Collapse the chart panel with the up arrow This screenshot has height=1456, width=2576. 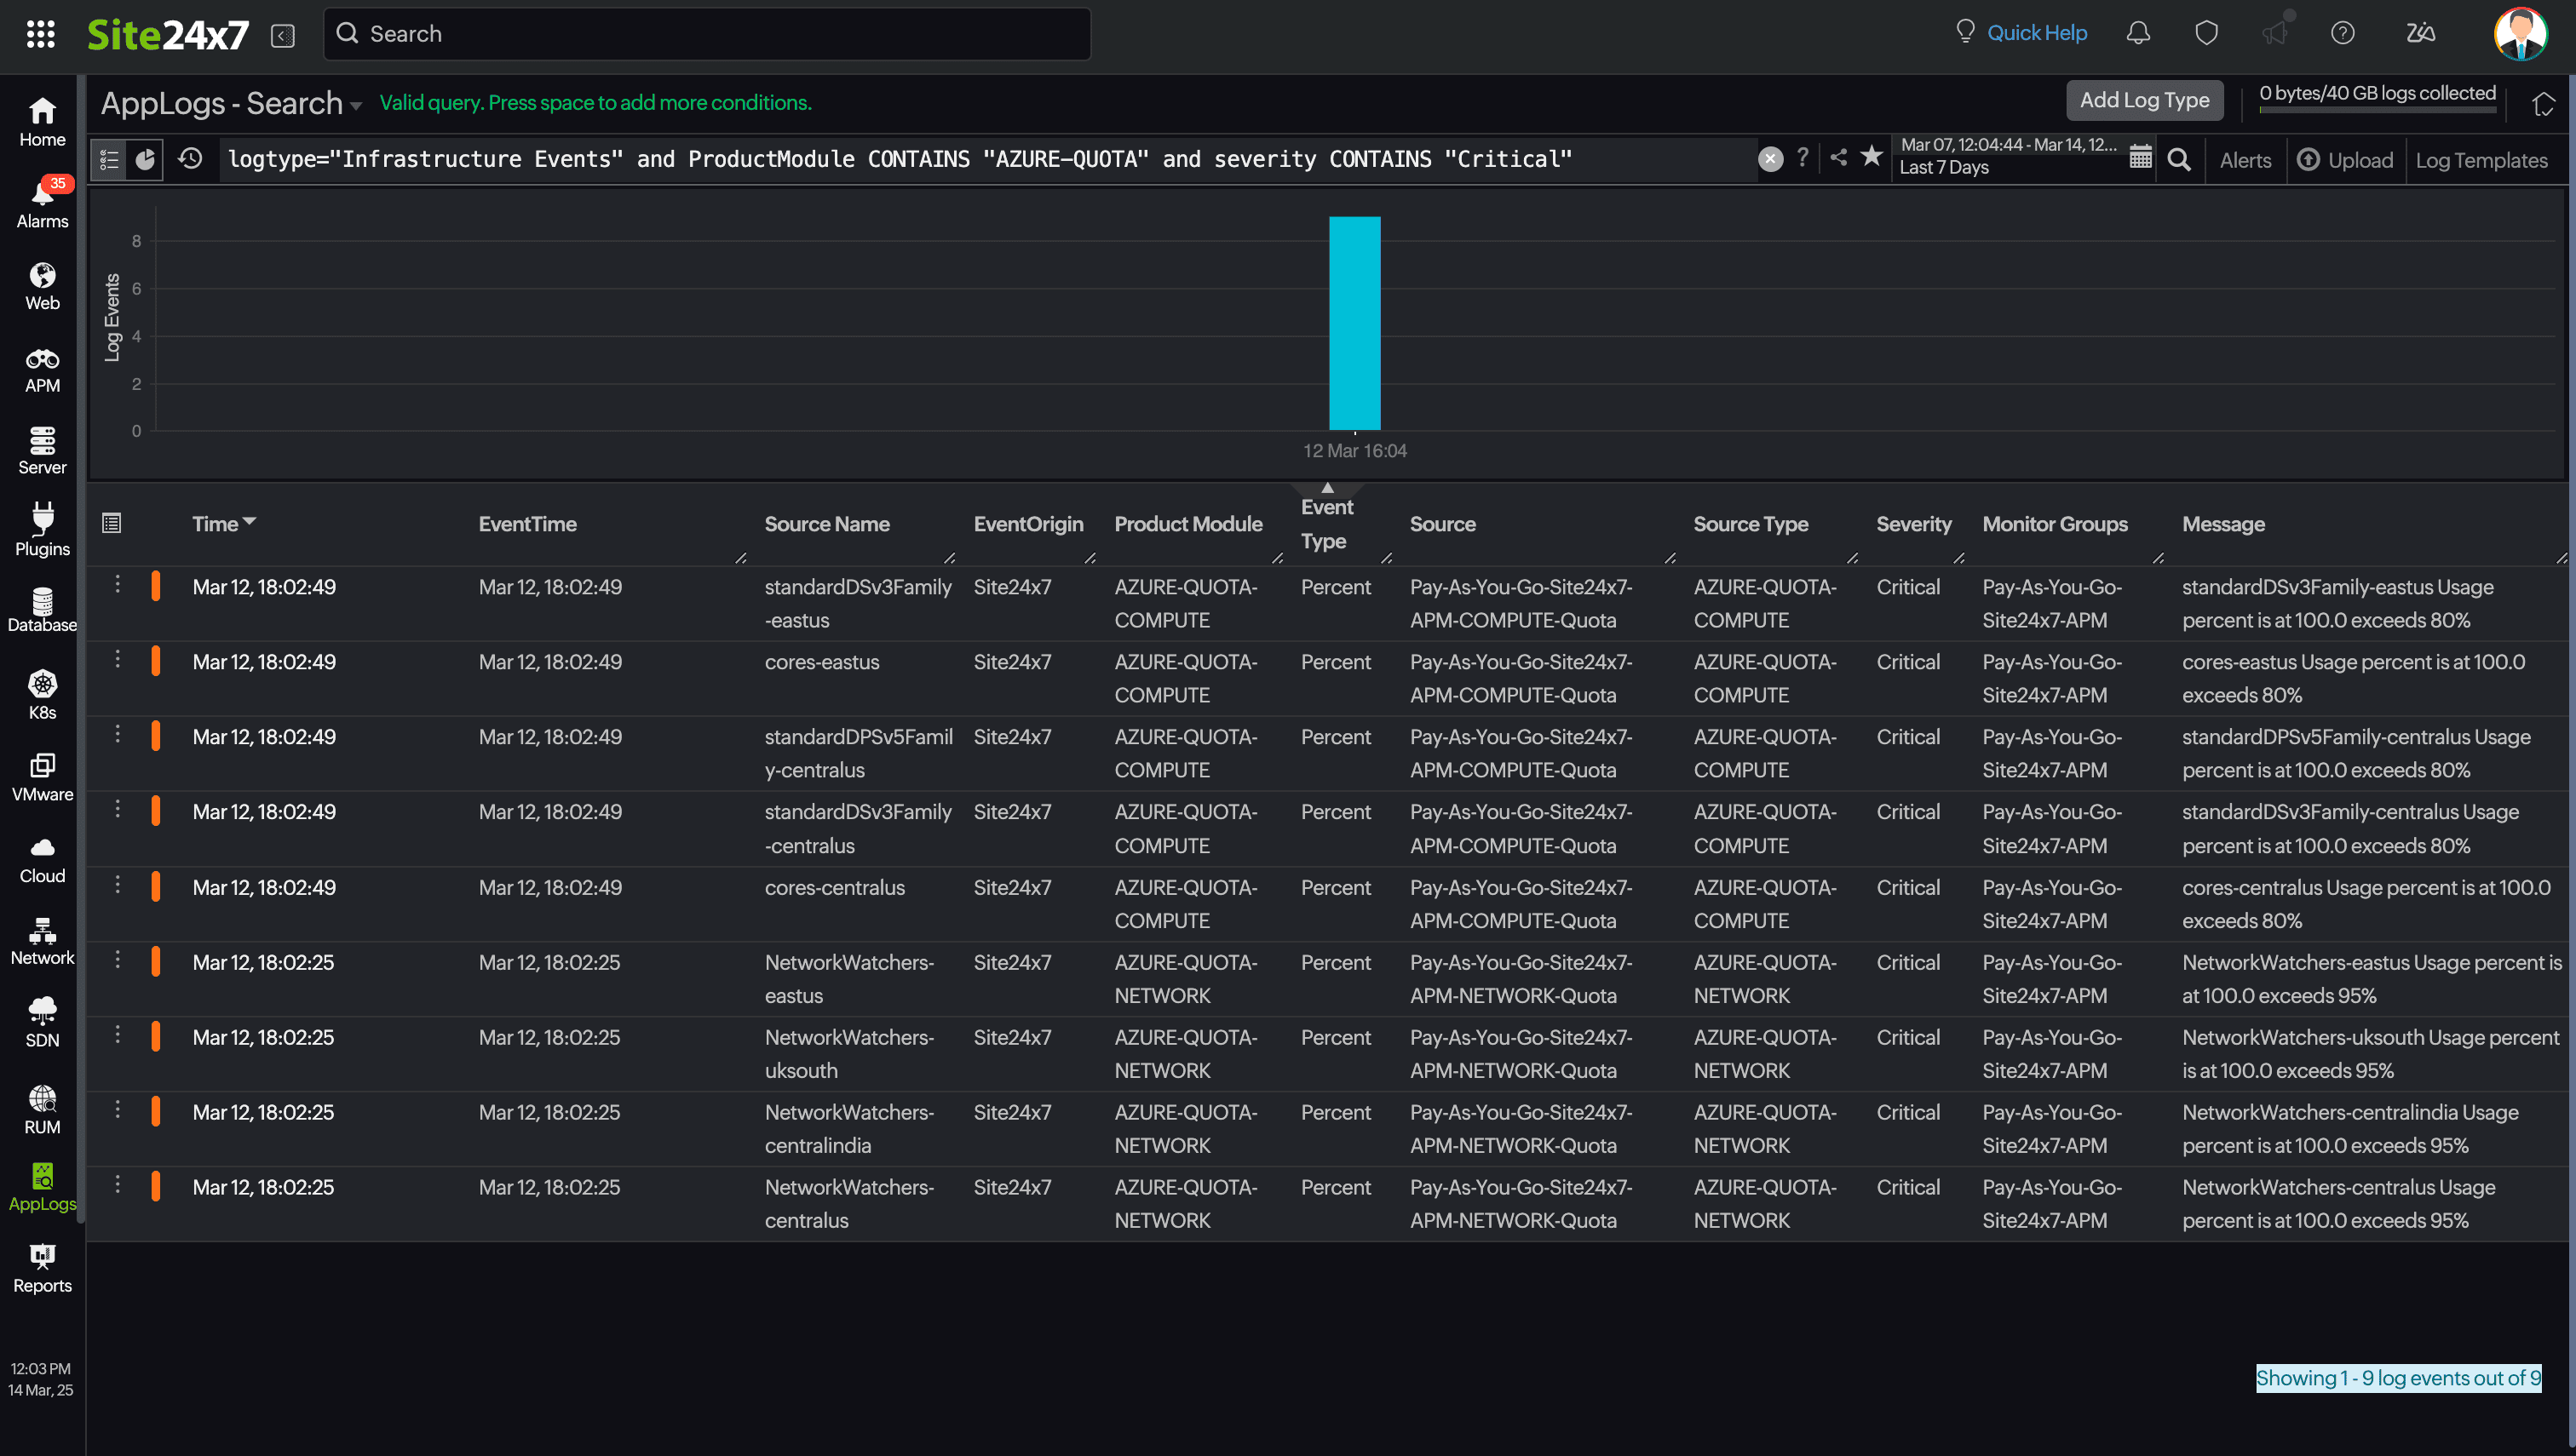(1326, 488)
